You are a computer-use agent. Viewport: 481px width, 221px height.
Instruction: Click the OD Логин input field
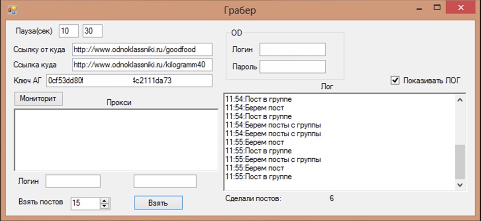pyautogui.click(x=292, y=50)
